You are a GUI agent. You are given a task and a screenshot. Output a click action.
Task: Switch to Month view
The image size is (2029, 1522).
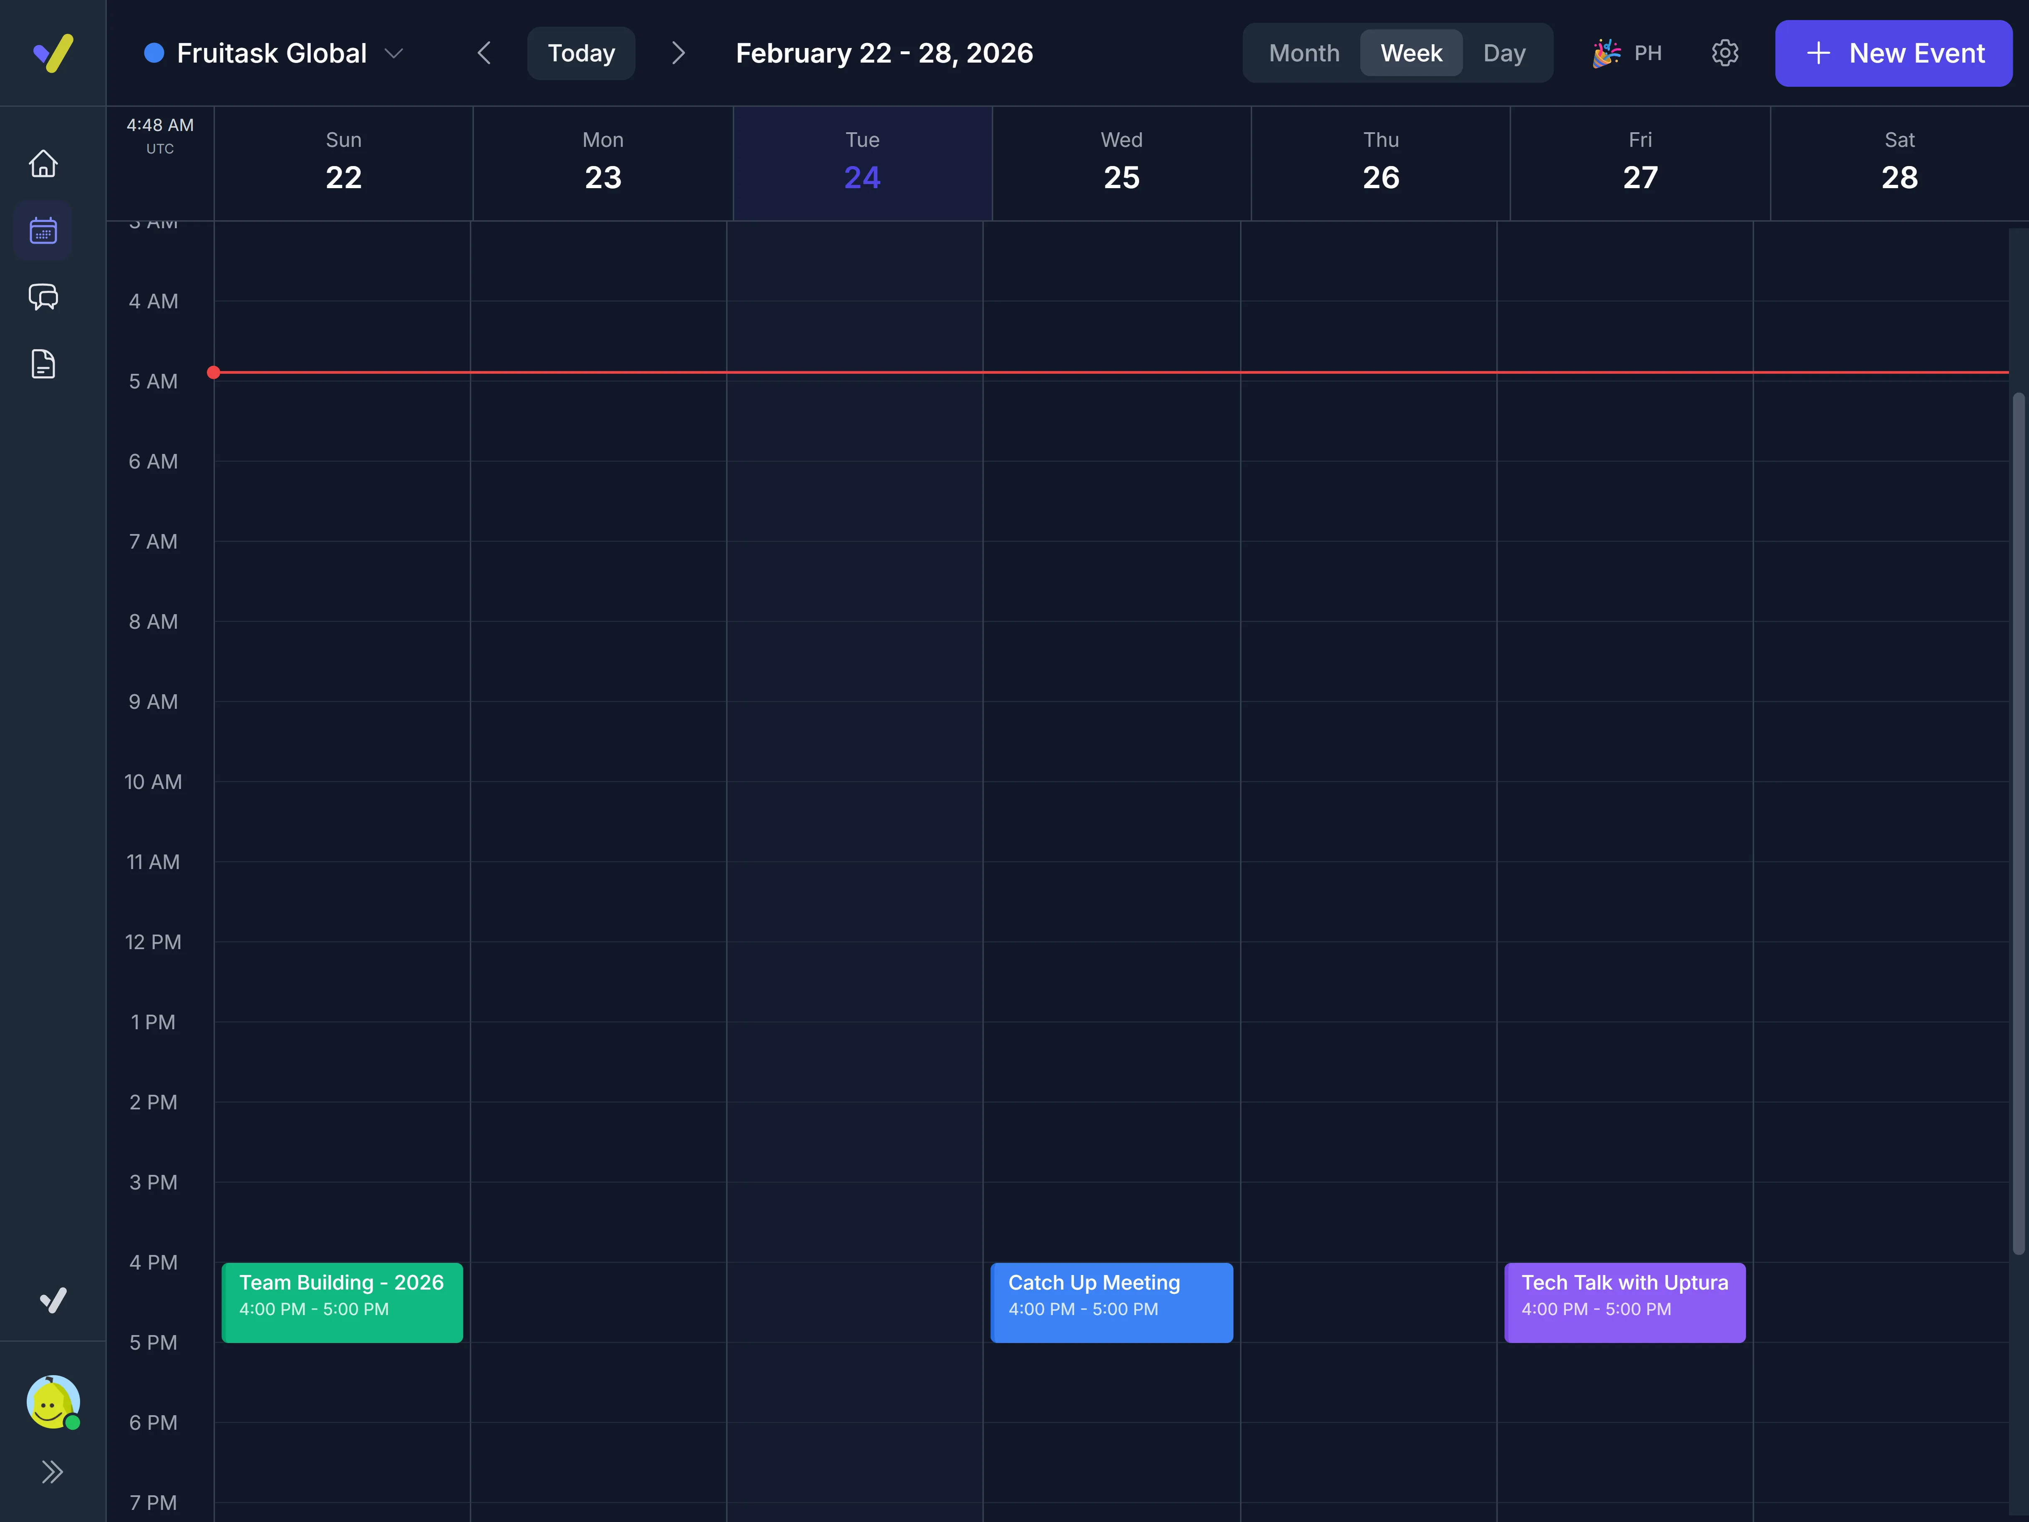(1304, 53)
